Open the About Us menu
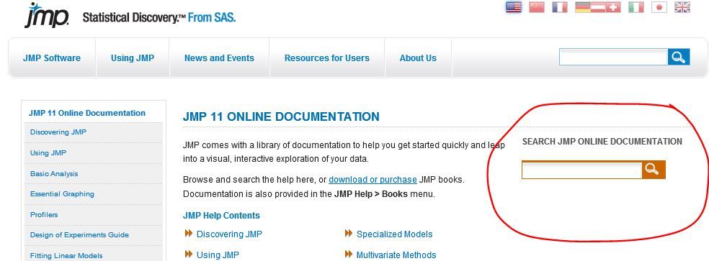 [418, 58]
